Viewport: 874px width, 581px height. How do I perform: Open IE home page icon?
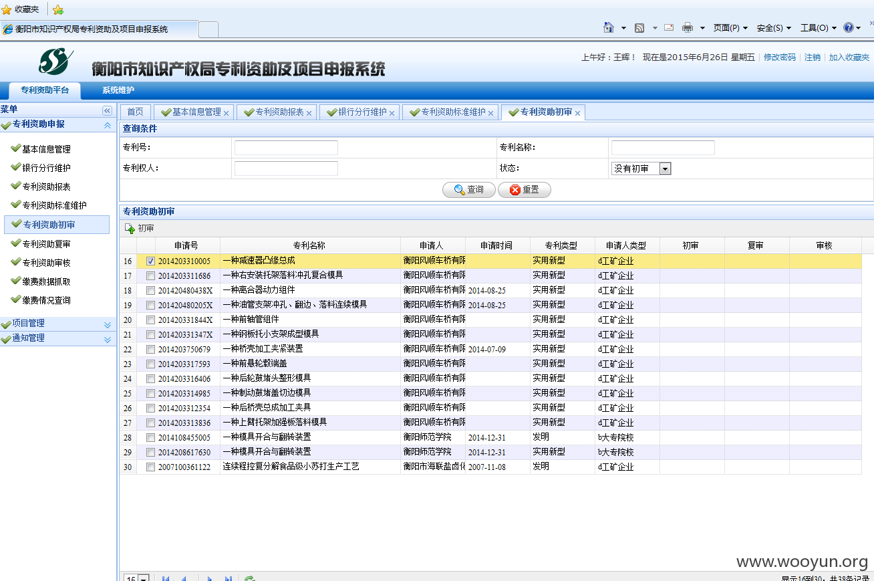(609, 27)
